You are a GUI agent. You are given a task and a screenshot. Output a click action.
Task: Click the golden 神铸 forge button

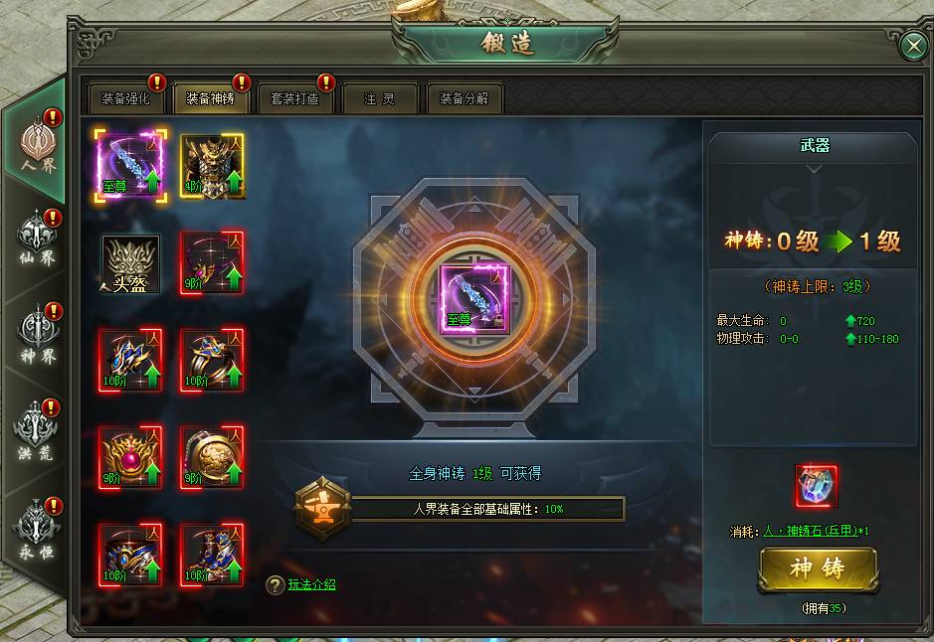click(x=818, y=568)
